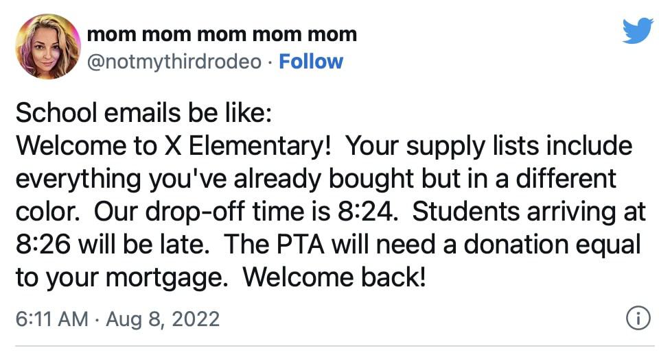Click the display name mom mom mom mom mom

click(222, 34)
